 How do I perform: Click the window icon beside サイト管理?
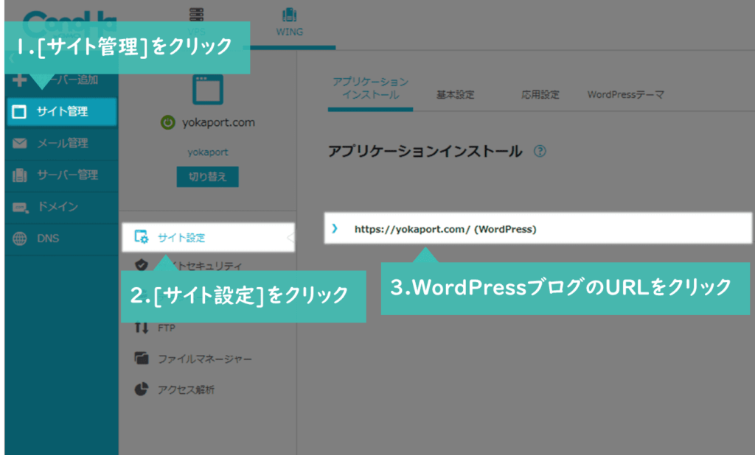coord(19,112)
